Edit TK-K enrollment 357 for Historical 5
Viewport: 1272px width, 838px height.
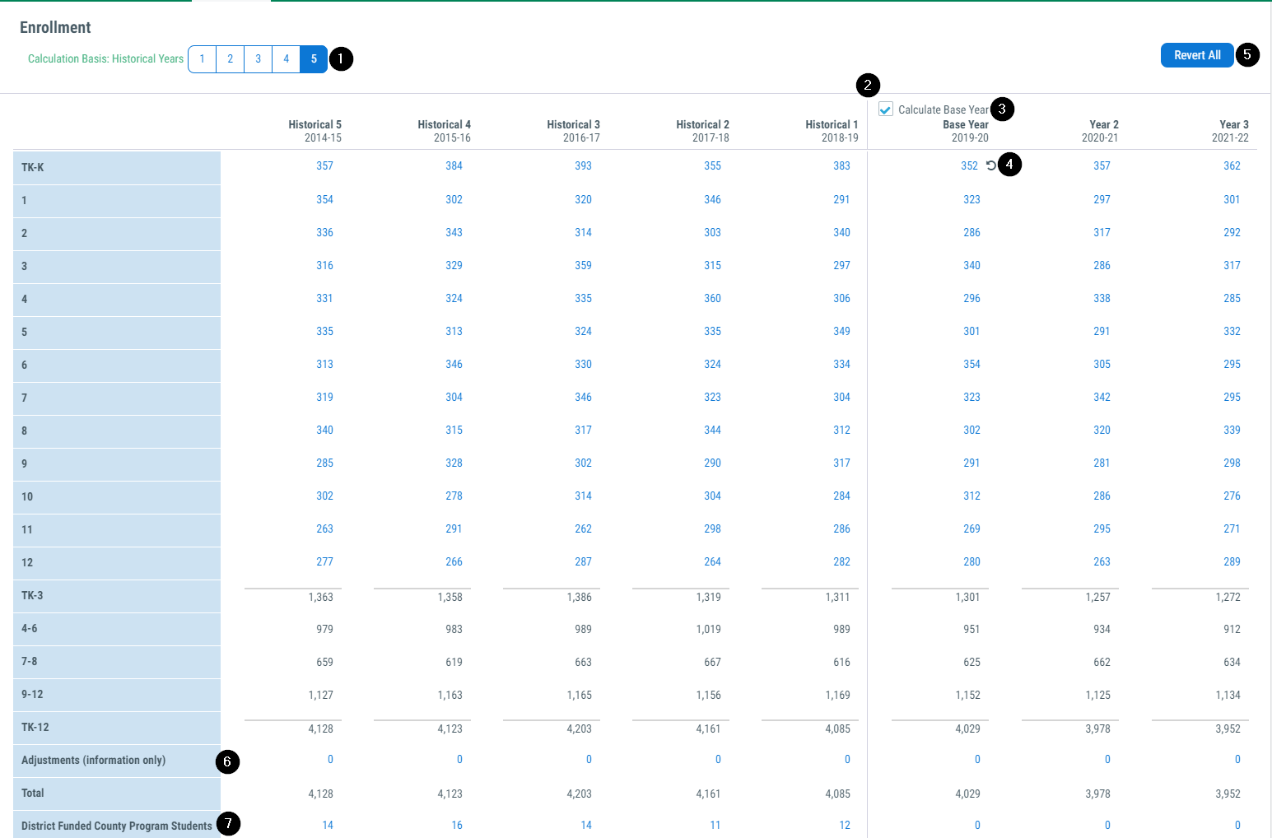coord(325,166)
